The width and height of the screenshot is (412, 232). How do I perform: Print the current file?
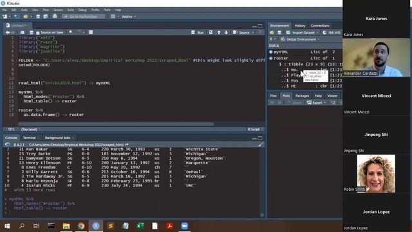pyautogui.click(x=55, y=16)
